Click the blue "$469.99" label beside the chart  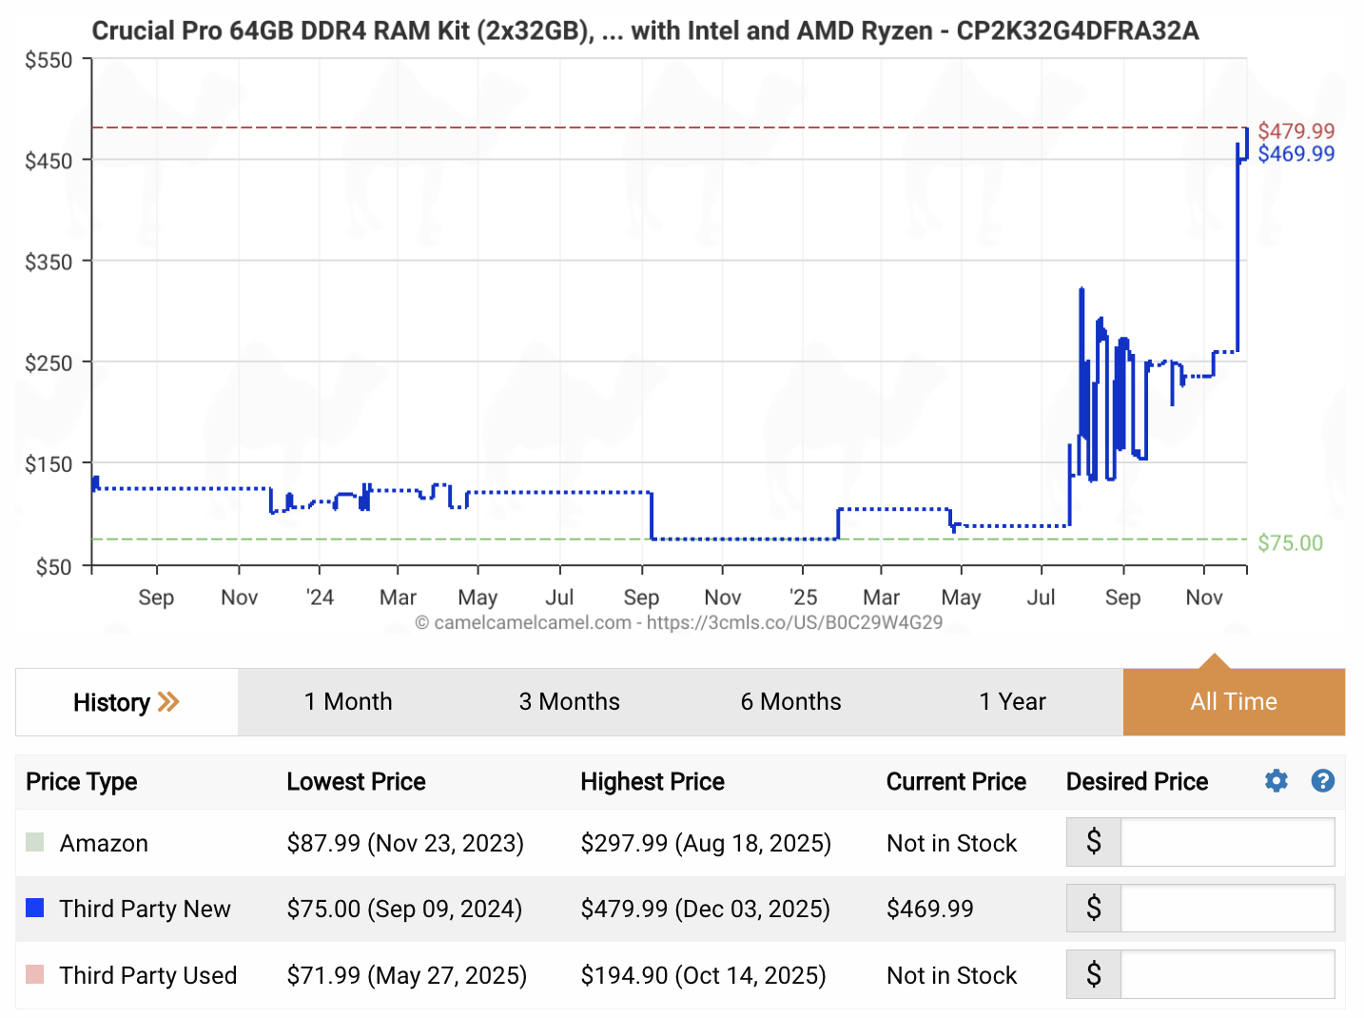1296,154
